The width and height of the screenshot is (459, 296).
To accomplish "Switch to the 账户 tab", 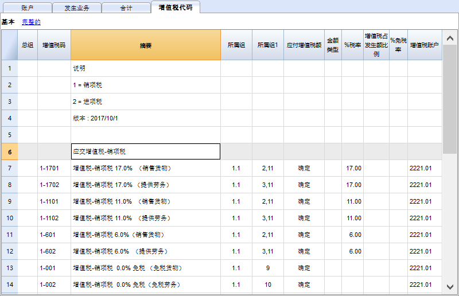I will pos(27,8).
